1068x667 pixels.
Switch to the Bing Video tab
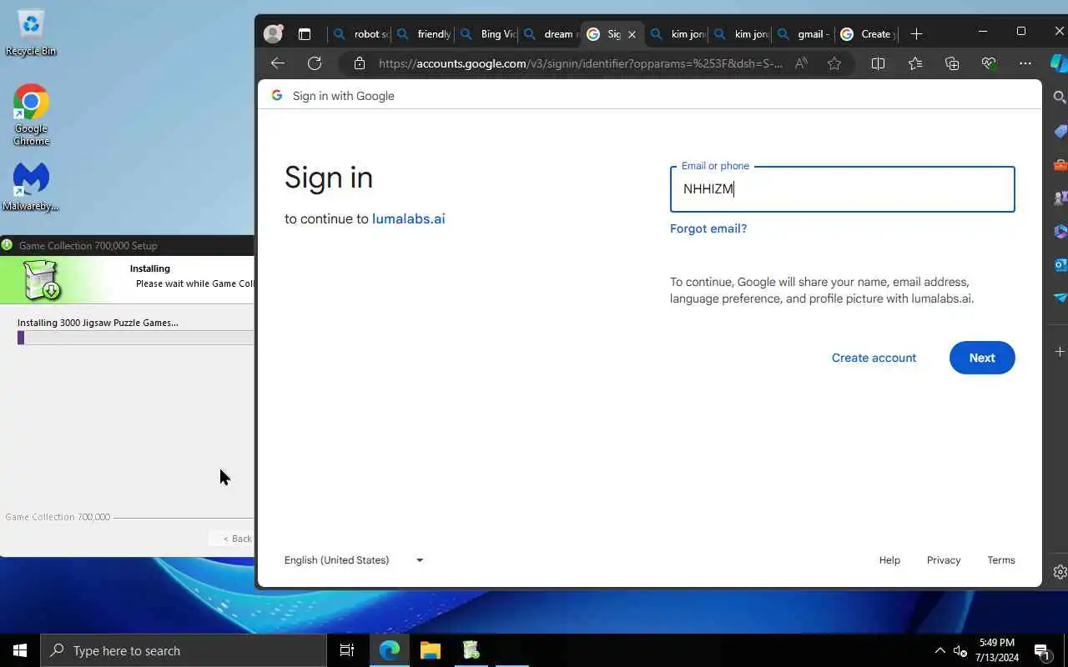[486, 34]
